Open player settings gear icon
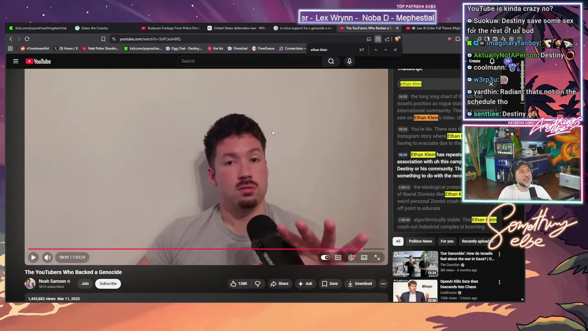This screenshot has height=331, width=588. click(x=351, y=257)
